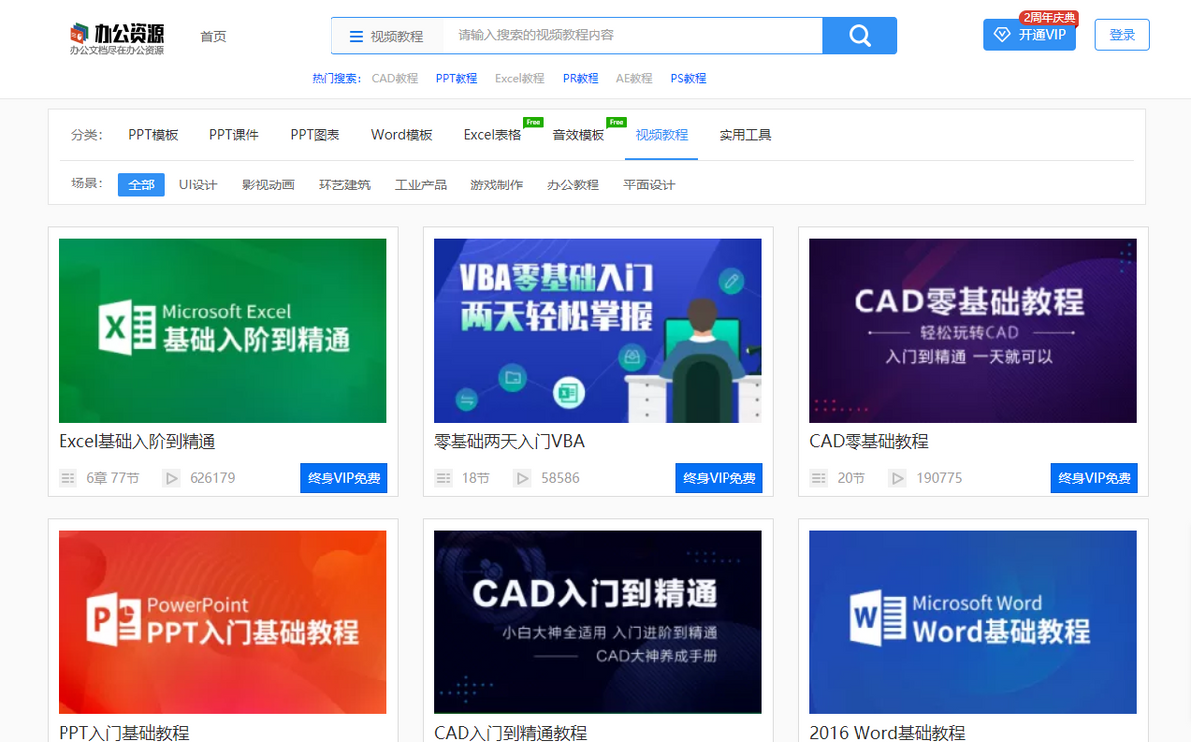This screenshot has height=742, width=1191.
Task: Search hot keyword AE教程
Action: (x=634, y=78)
